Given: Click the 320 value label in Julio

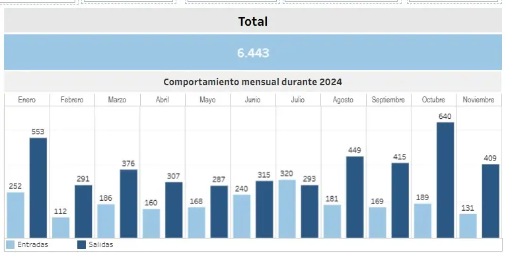Looking at the screenshot, I should pos(287,174).
